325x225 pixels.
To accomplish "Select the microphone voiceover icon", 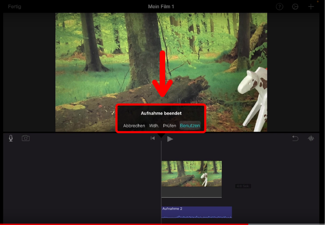I will 11,138.
